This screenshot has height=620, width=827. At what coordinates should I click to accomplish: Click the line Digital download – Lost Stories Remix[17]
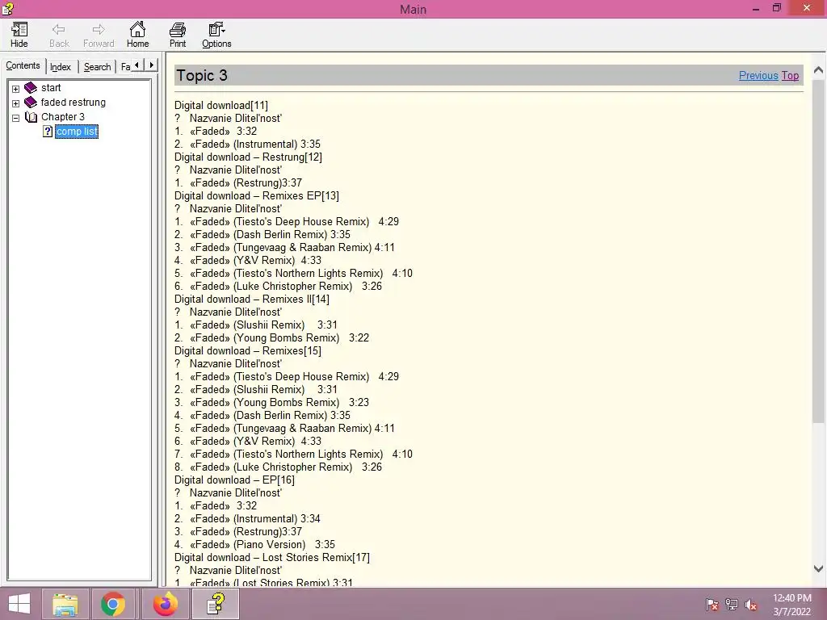272,557
